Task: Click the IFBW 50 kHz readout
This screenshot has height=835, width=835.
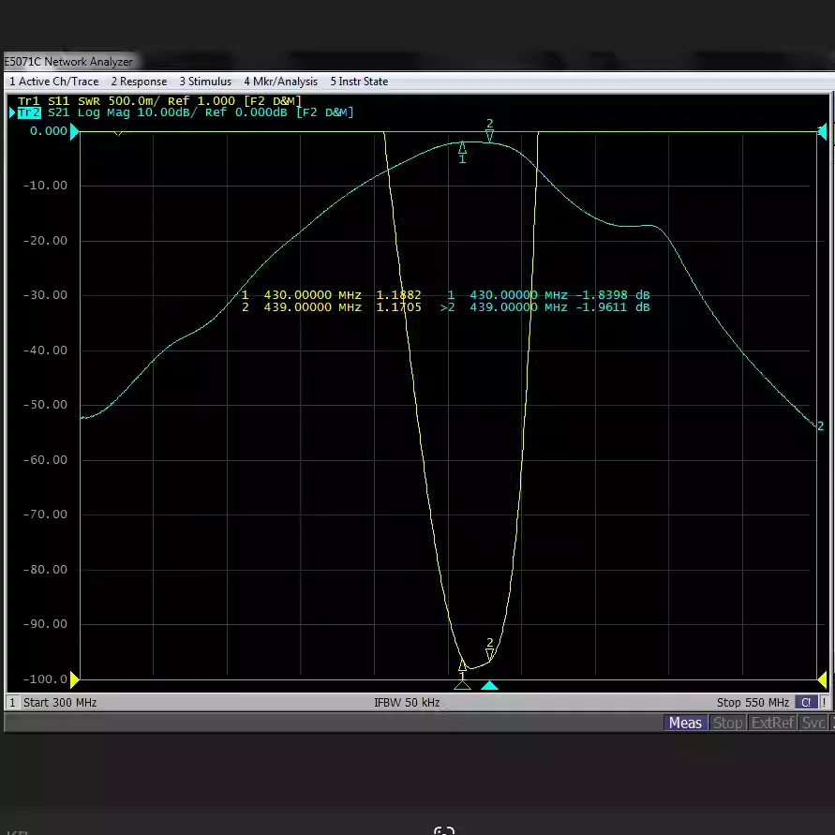Action: click(x=407, y=703)
